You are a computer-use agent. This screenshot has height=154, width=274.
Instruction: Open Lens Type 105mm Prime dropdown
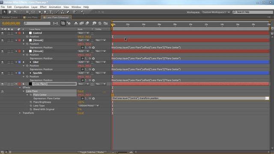89,106
